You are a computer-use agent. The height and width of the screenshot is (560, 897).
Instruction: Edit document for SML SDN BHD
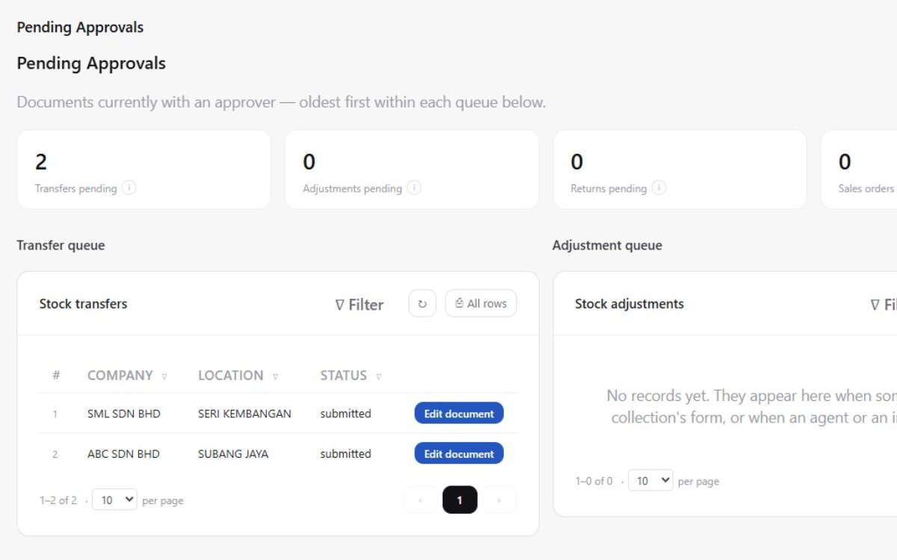(459, 413)
